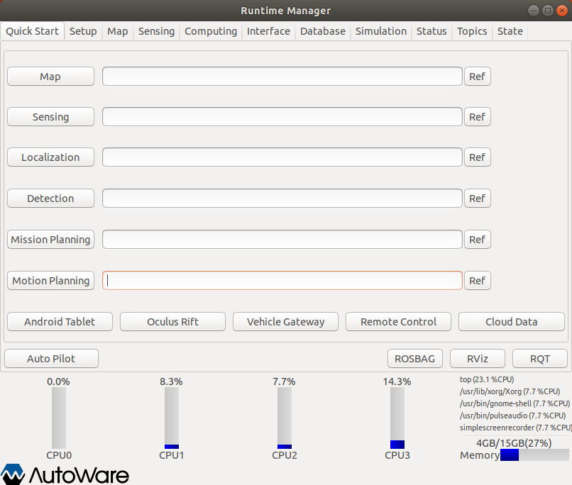Focus the Motion Planning path field
Image resolution: width=572 pixels, height=485 pixels.
click(x=282, y=281)
